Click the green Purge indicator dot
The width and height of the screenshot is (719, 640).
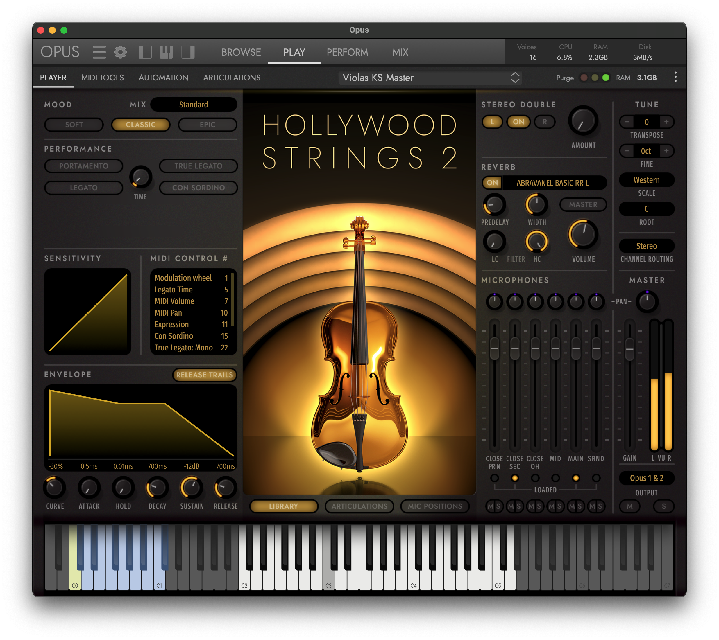coord(606,77)
